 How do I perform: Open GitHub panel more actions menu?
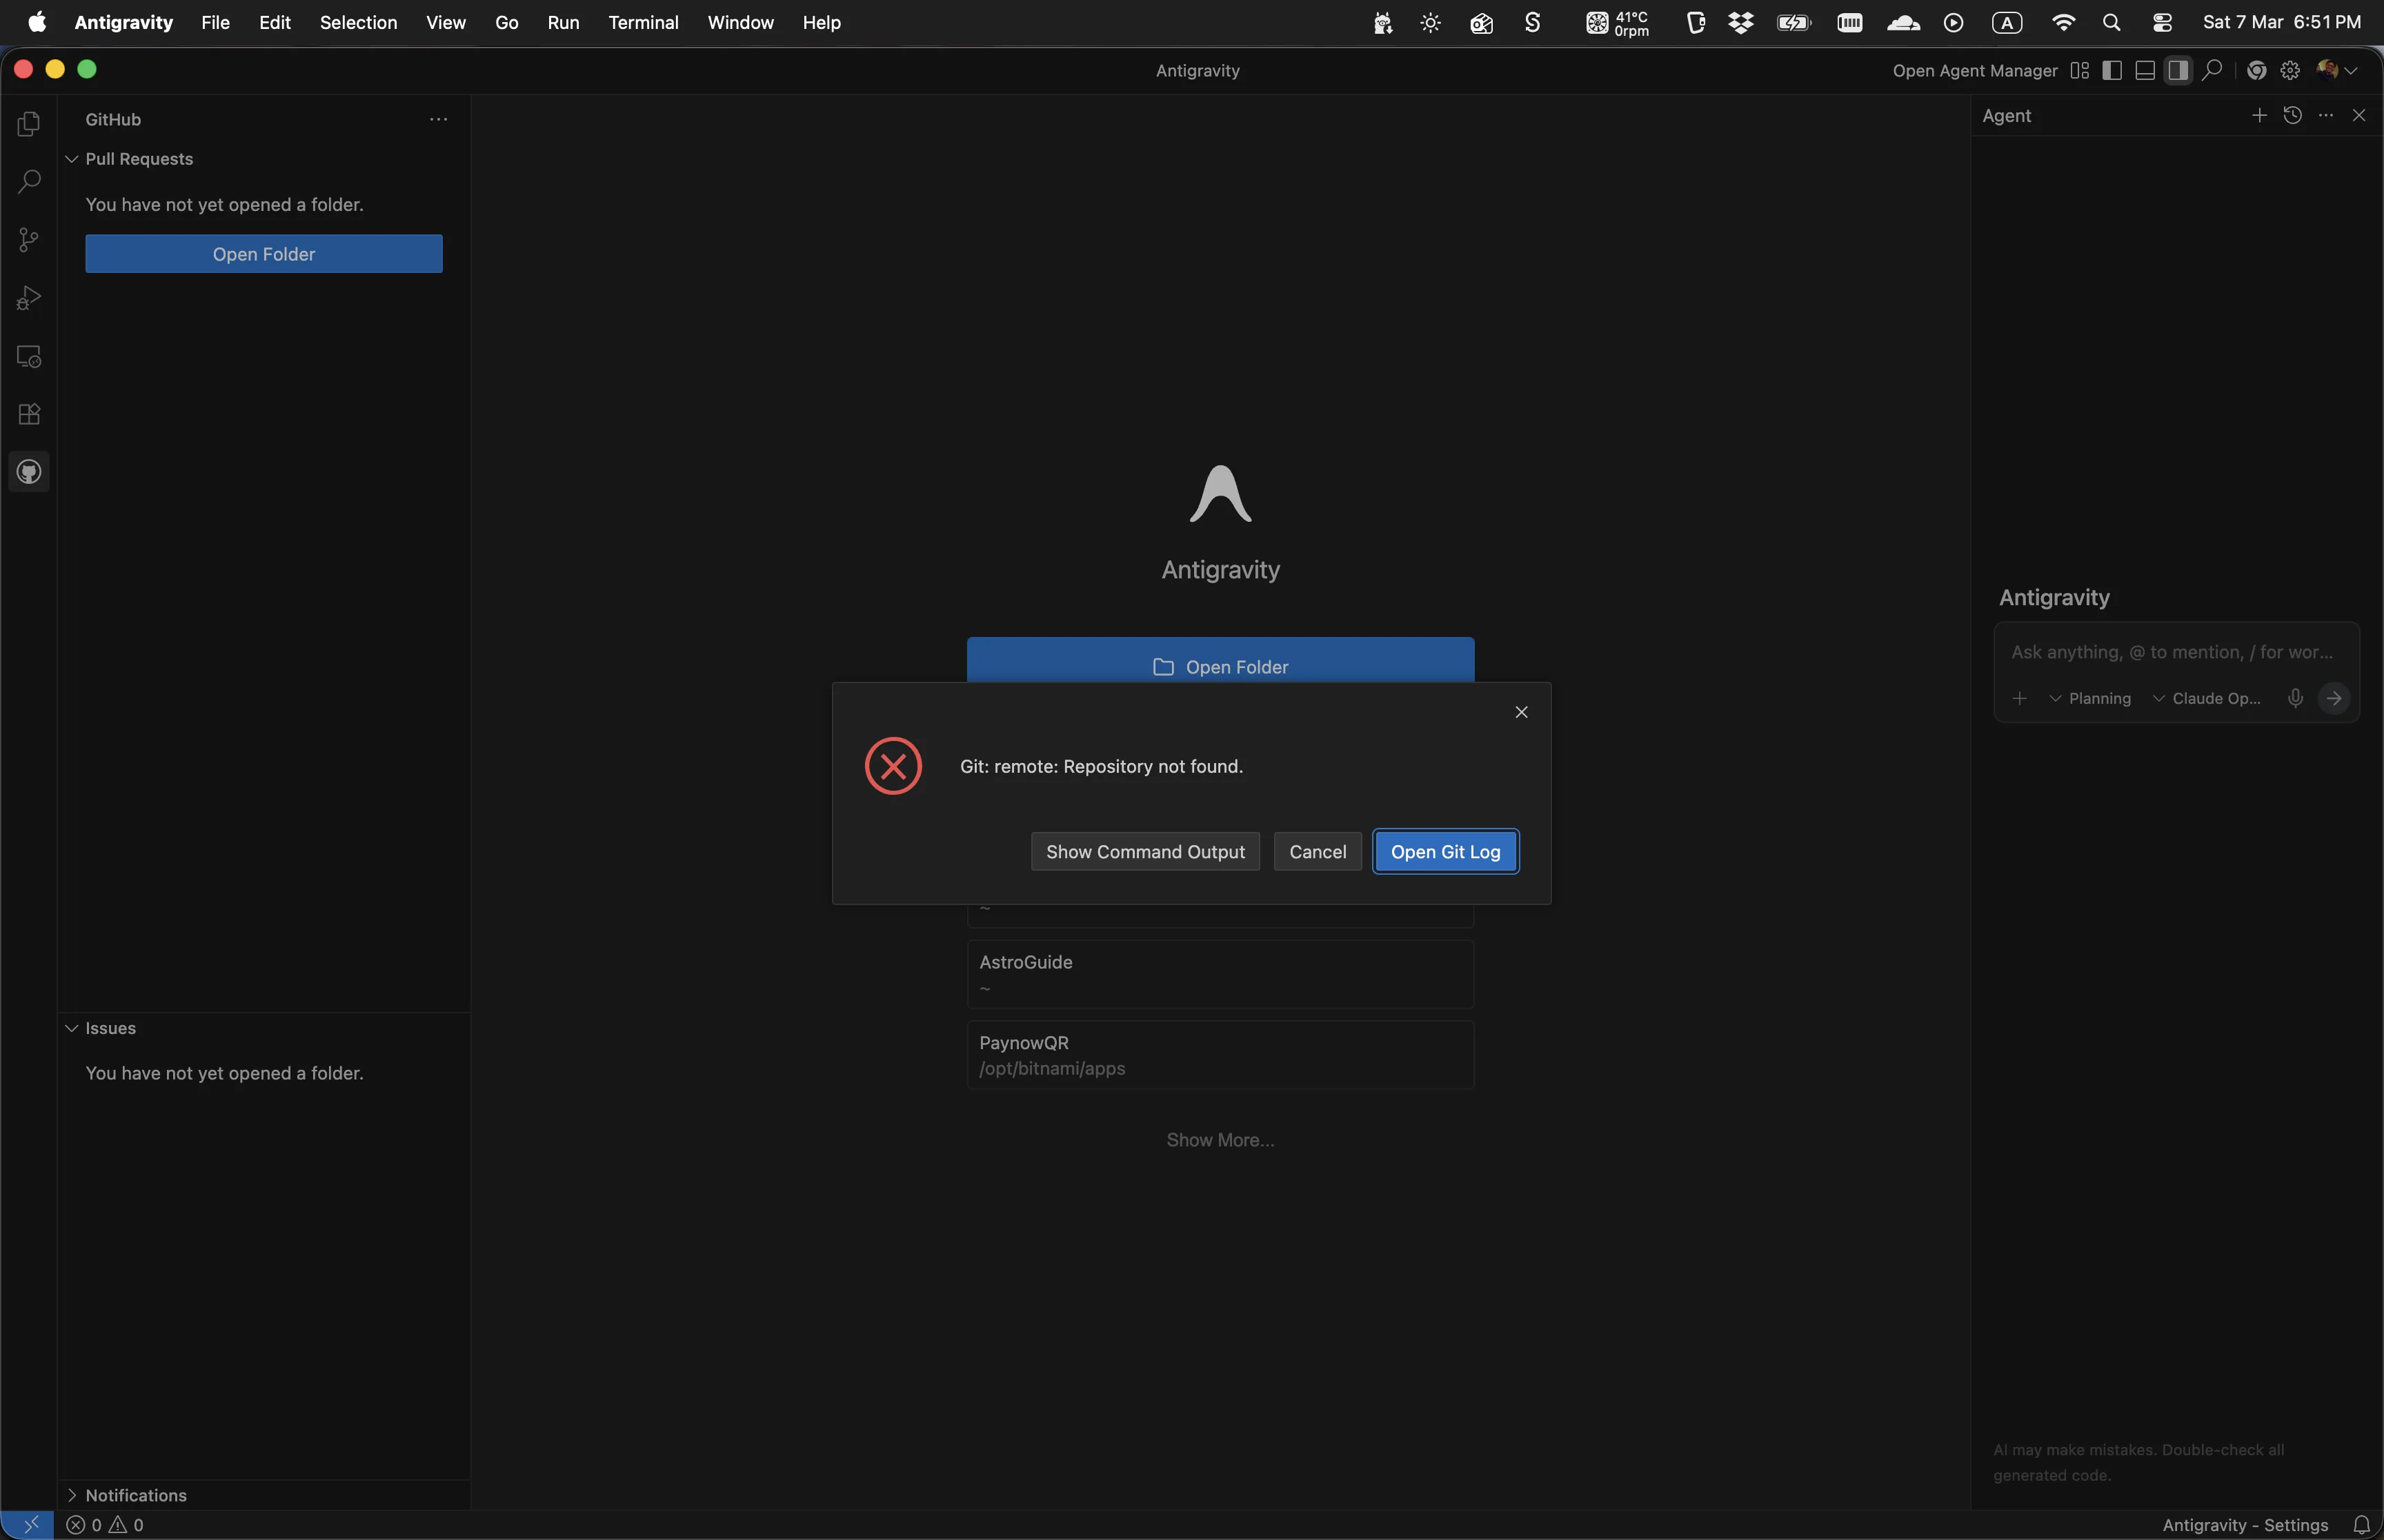coord(438,119)
